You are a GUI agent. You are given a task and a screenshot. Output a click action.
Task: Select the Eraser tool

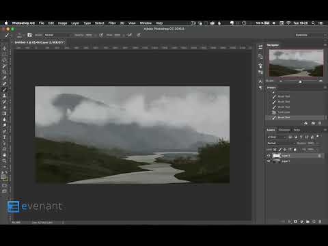pos(4,107)
